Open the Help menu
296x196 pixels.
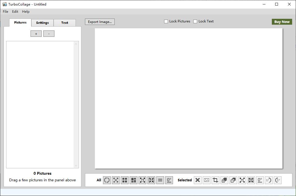pyautogui.click(x=26, y=11)
